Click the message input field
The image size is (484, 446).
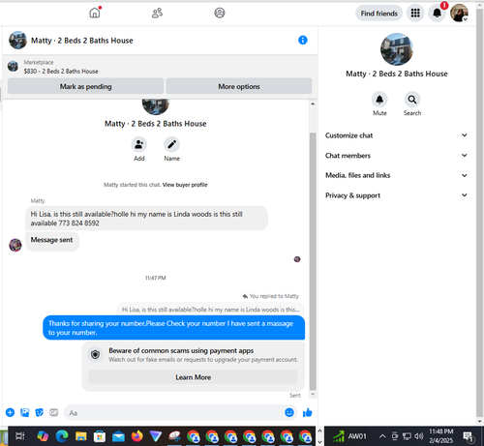[173, 413]
